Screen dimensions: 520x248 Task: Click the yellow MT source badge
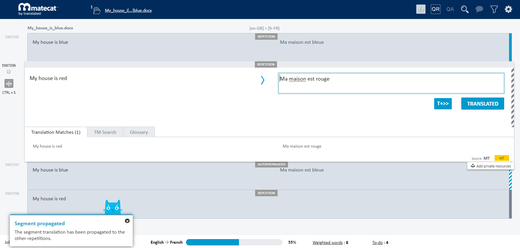[502, 158]
